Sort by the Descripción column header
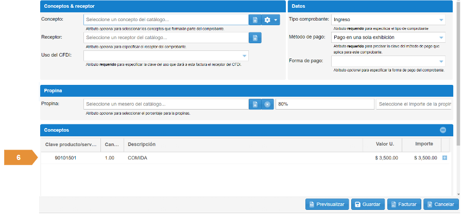The image size is (462, 215). coord(142,145)
